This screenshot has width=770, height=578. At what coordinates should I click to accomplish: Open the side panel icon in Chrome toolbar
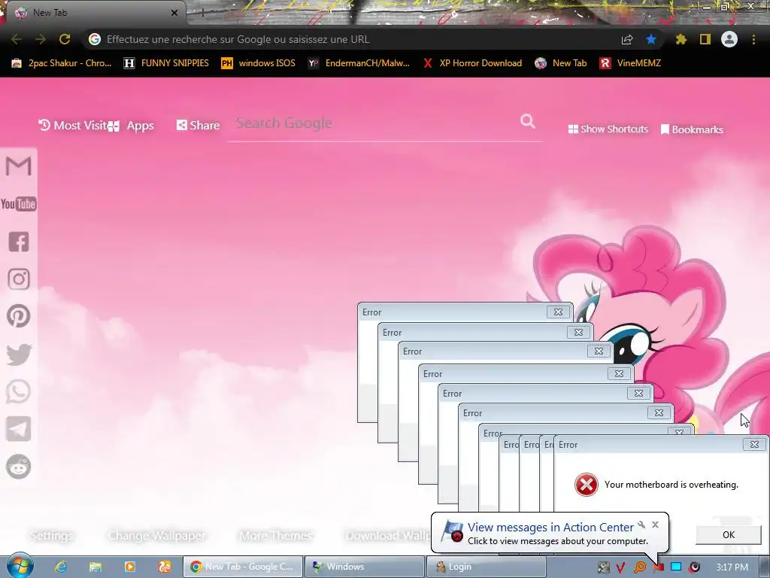[x=705, y=39]
